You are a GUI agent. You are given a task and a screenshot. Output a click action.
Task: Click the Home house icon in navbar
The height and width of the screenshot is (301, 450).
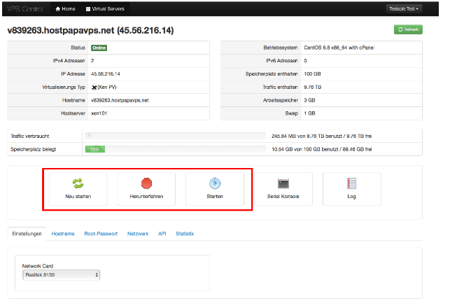click(57, 9)
